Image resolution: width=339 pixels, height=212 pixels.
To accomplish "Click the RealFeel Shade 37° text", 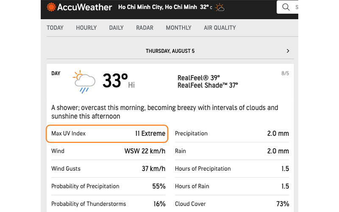I will coord(208,86).
